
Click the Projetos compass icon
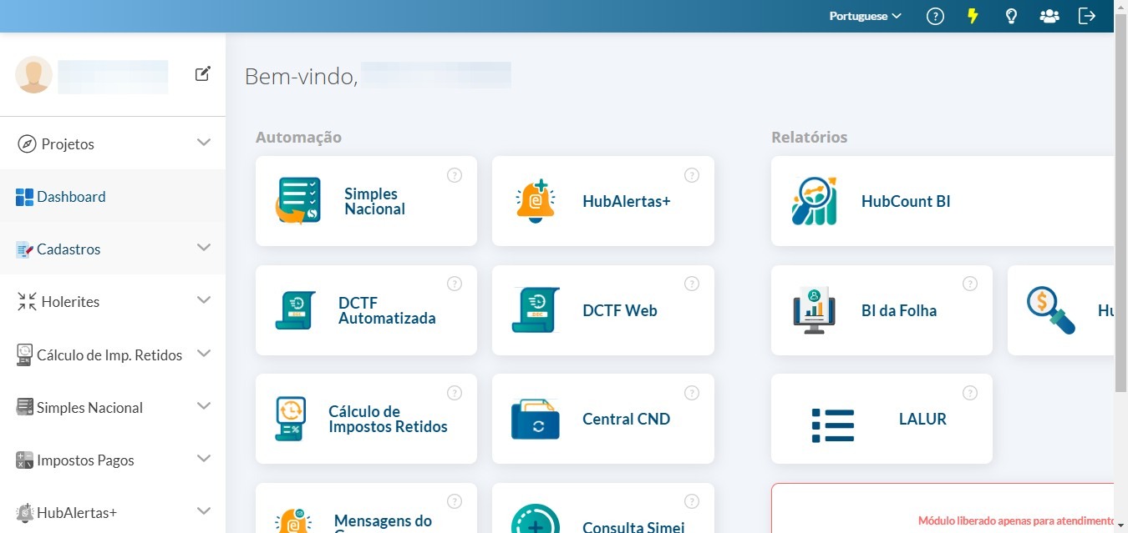27,143
